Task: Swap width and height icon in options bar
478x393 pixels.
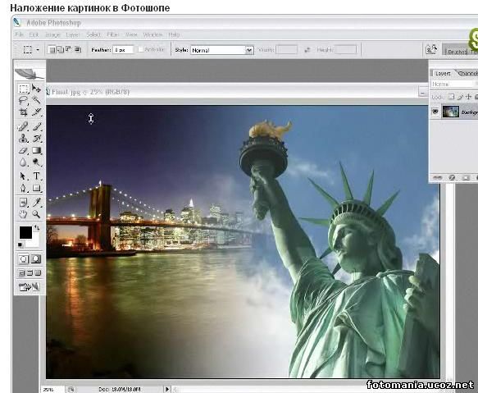Action: pyautogui.click(x=307, y=50)
